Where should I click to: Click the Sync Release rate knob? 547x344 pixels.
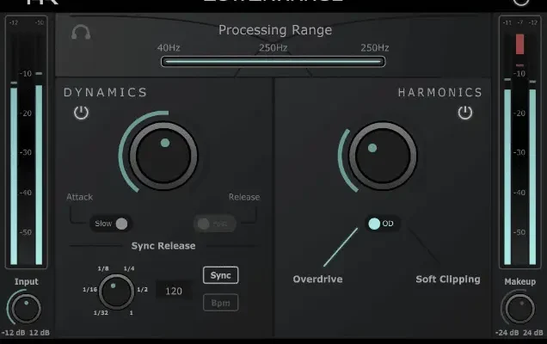pyautogui.click(x=116, y=292)
